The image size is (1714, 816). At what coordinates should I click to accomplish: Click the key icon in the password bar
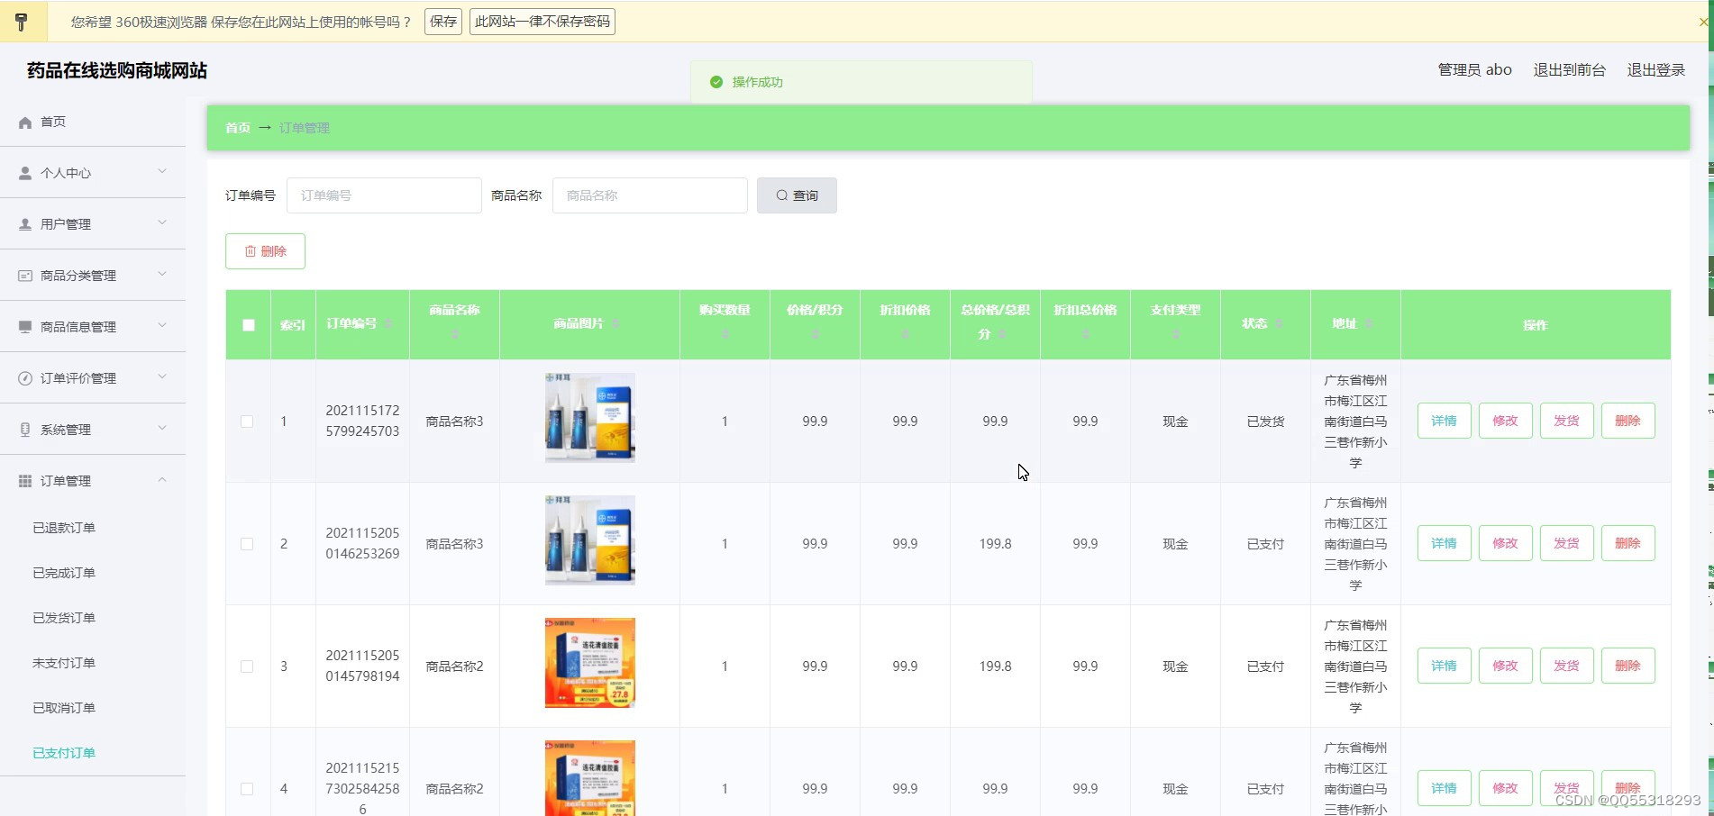click(x=21, y=22)
